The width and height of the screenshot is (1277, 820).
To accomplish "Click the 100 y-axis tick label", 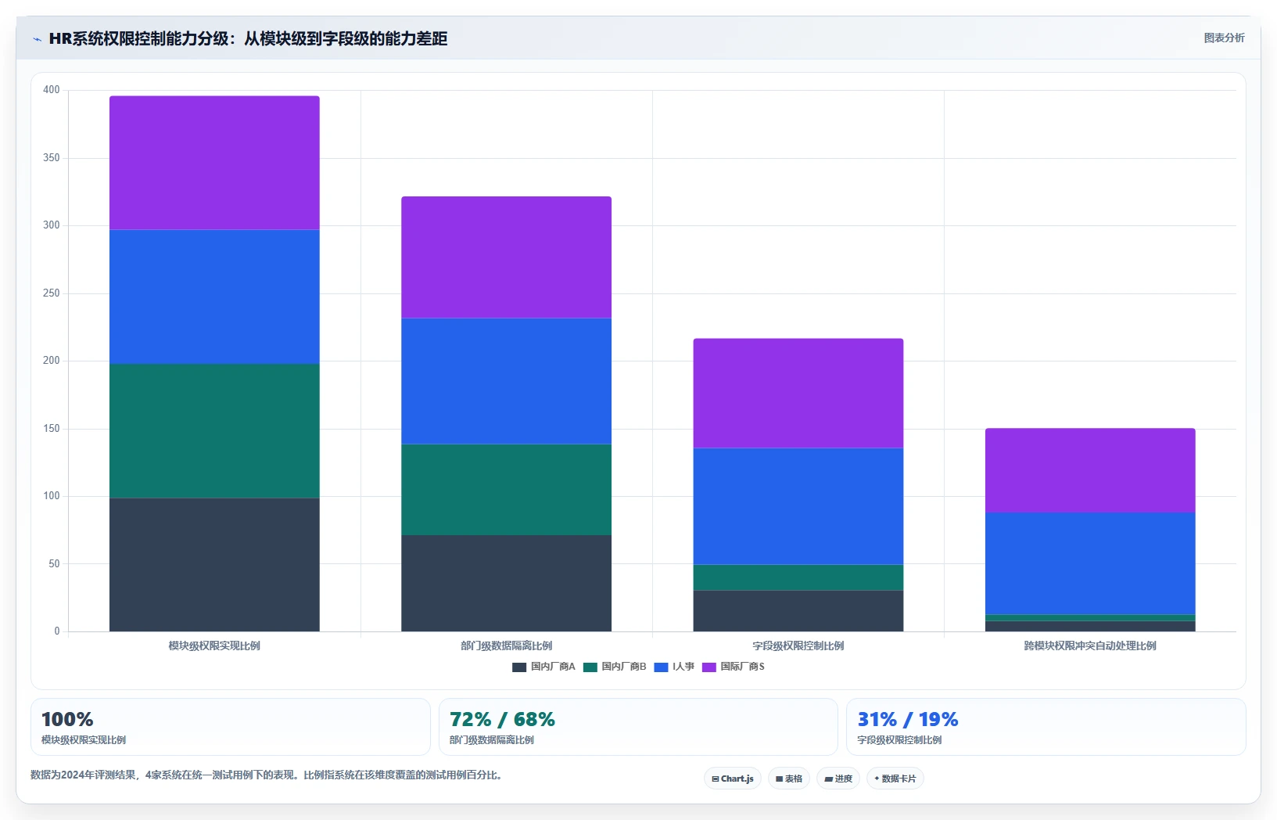I will coord(52,496).
